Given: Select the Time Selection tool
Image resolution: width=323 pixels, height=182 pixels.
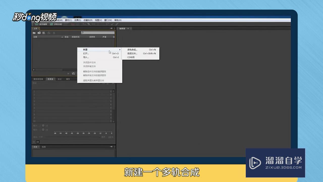Looking at the screenshot, I should (x=99, y=24).
